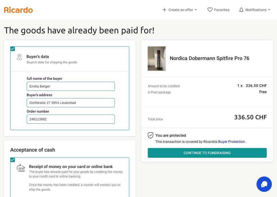Viewport: 277px width, 197px height.
Task: Click the Ricardo logo
Action: pyautogui.click(x=18, y=10)
